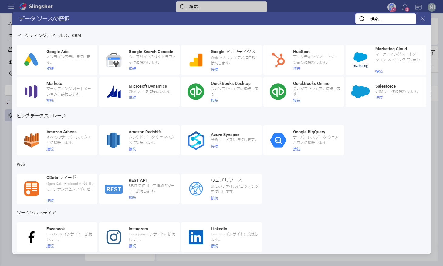Image resolution: width=443 pixels, height=266 pixels.
Task: Click the ビッグ データ ストレージ section heading
Action: pyautogui.click(x=41, y=116)
